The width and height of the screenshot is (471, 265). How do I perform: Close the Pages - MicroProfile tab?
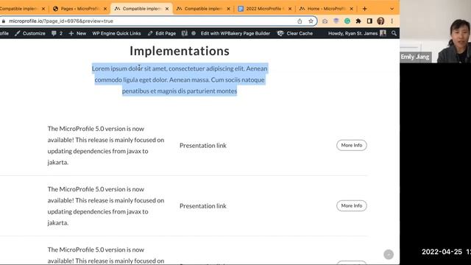click(x=105, y=9)
